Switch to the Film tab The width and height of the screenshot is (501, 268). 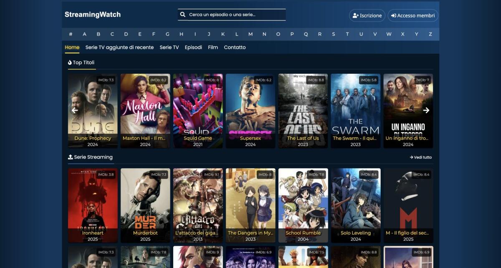click(x=213, y=47)
